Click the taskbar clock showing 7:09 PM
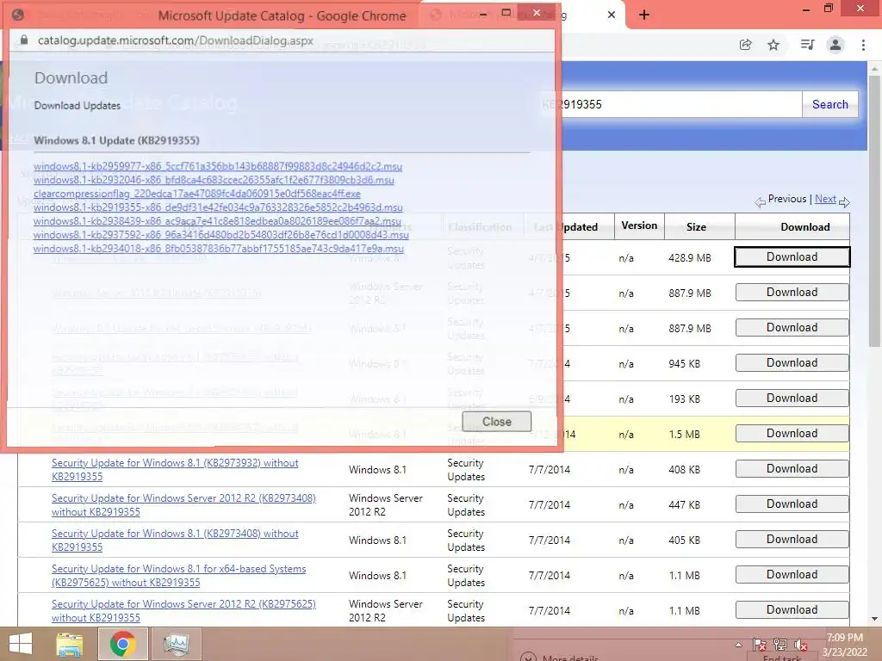This screenshot has width=882, height=661. coord(845,644)
